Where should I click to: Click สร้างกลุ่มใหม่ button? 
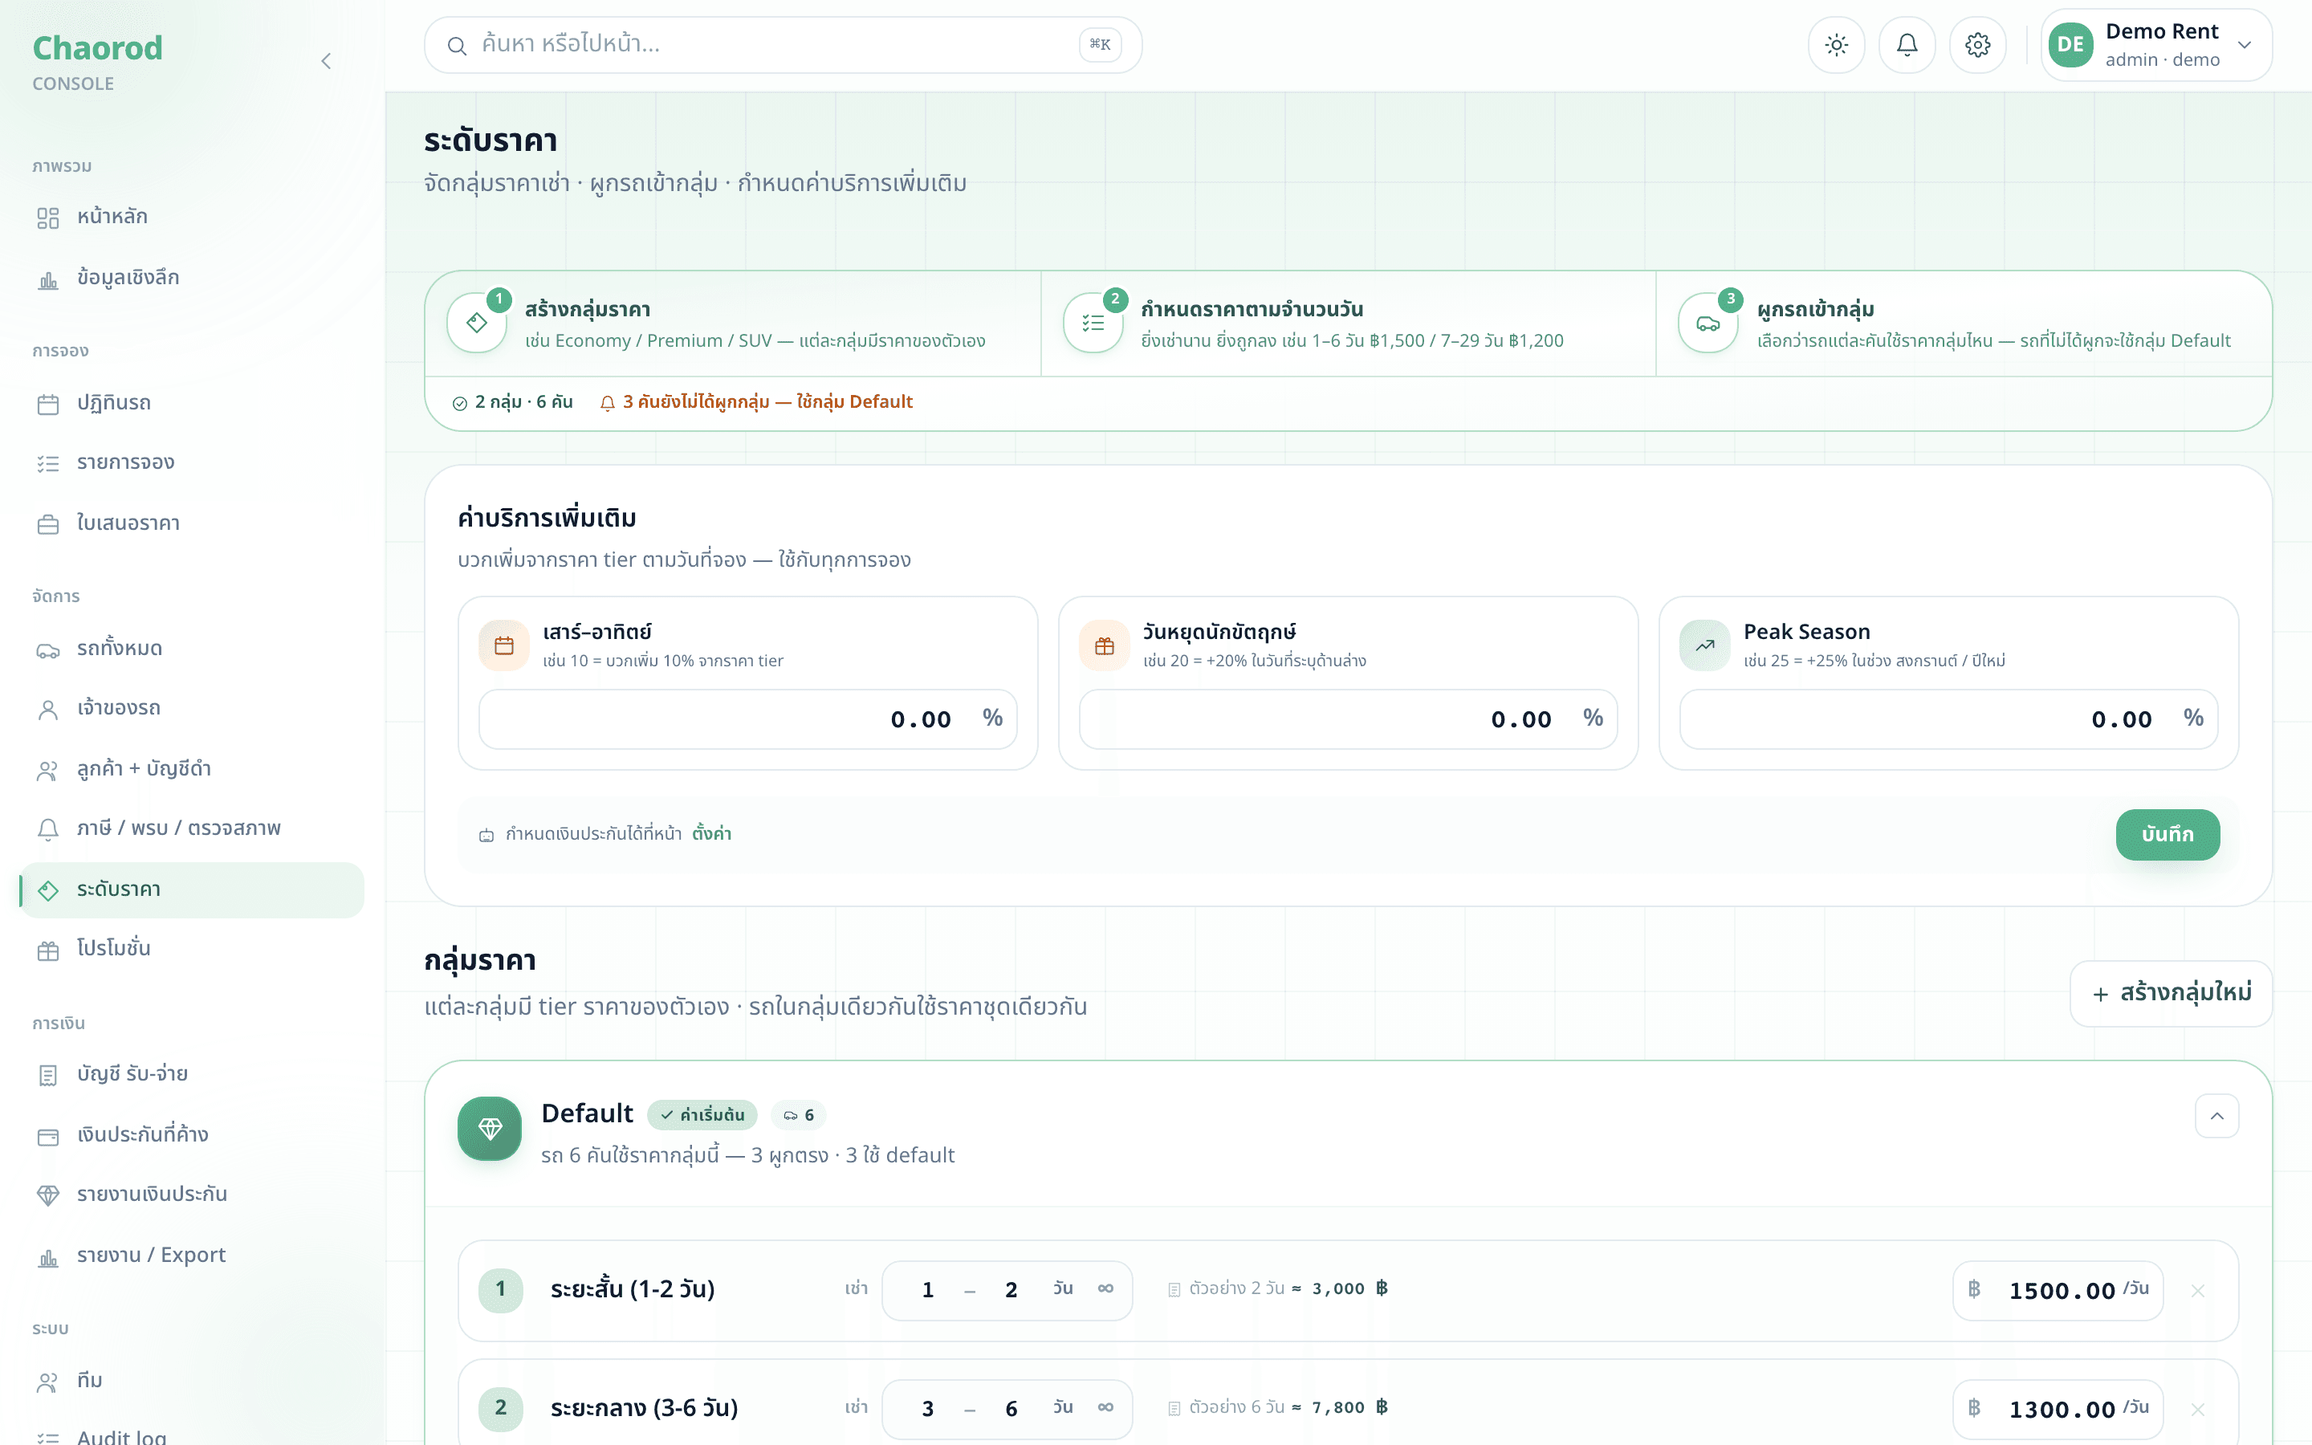[x=2171, y=993]
